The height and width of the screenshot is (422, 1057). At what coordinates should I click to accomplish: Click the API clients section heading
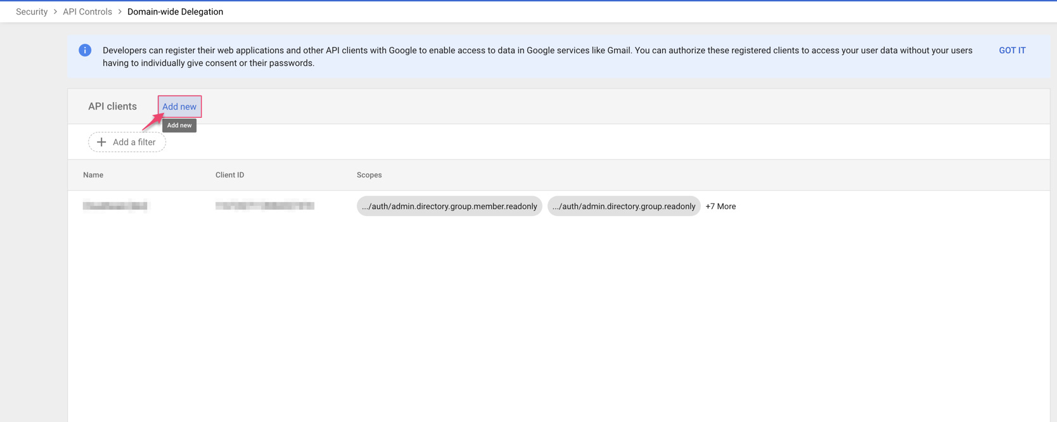tap(112, 106)
